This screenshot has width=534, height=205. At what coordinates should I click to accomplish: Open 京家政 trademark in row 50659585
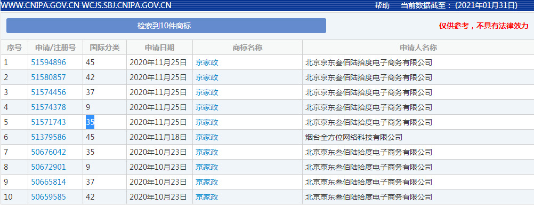pyautogui.click(x=207, y=197)
